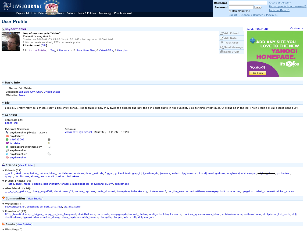This screenshot has height=233, width=307.
Task: Open the Technology menu
Action: point(105,13)
